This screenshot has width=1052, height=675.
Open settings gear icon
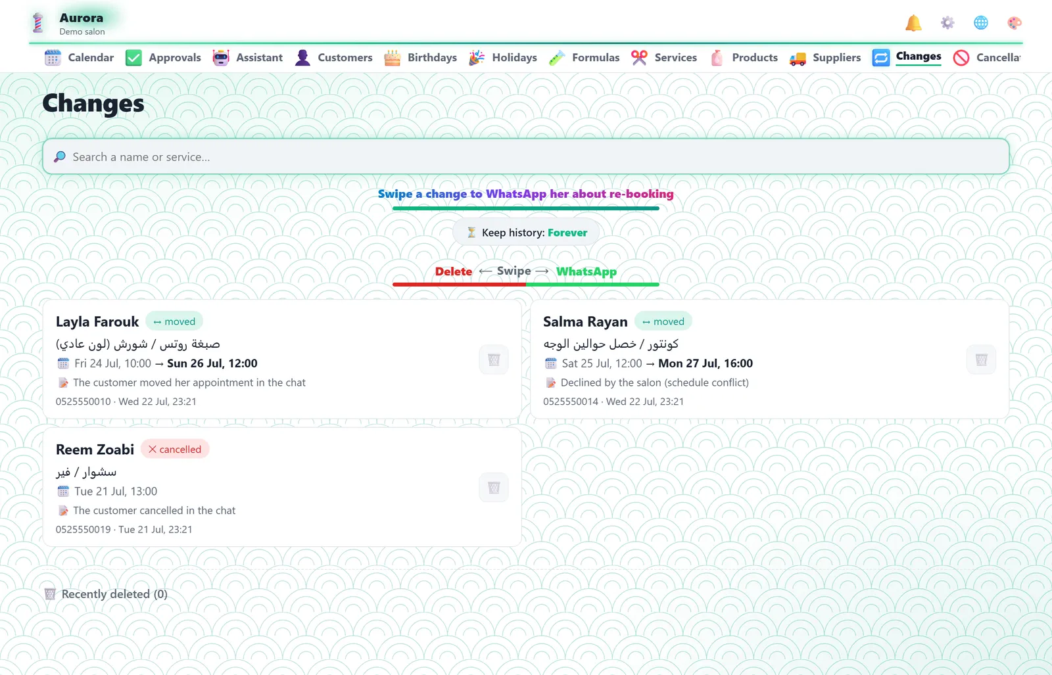point(947,23)
